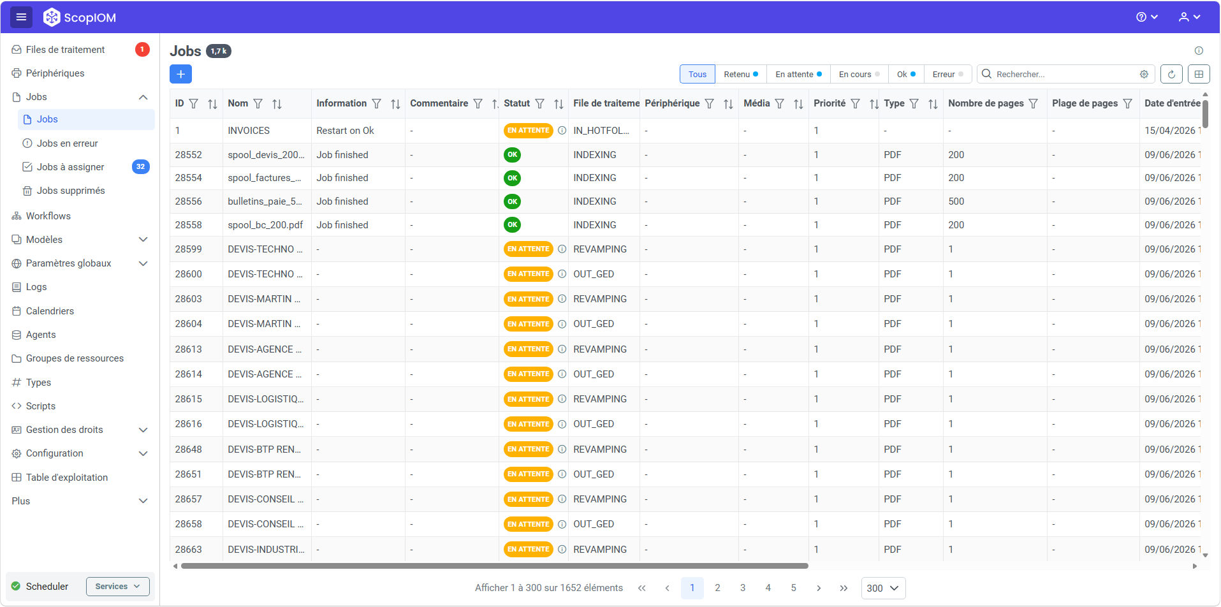Filter the Priorité column
Screen dimensions: 1221x607
coord(856,104)
